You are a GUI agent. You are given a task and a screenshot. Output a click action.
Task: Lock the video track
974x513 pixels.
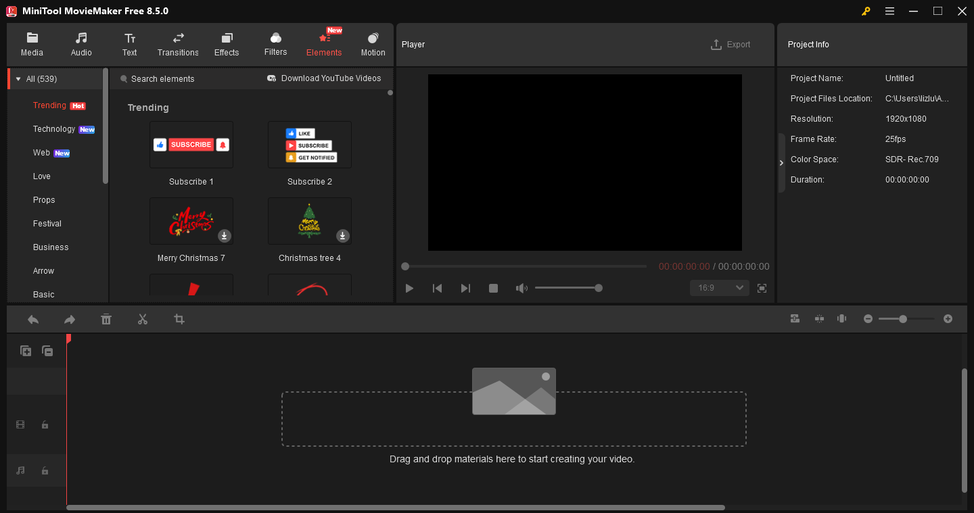click(x=45, y=424)
